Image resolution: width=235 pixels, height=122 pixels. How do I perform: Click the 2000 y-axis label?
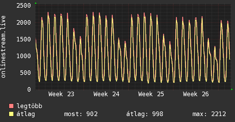point(24,22)
